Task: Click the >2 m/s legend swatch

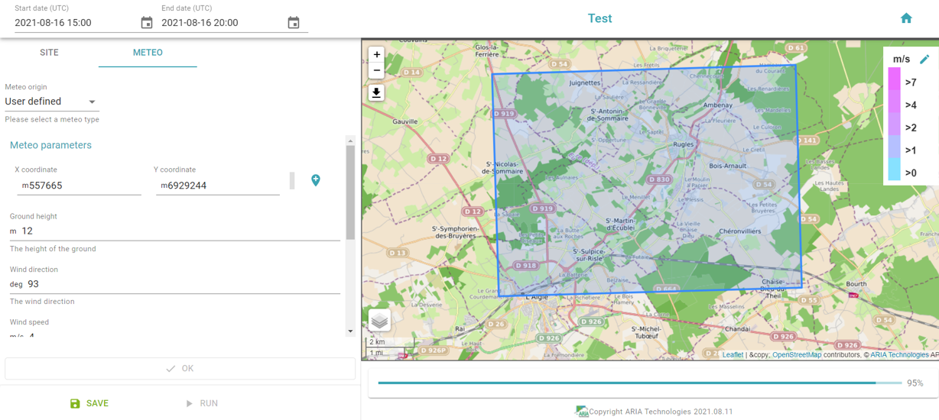Action: click(894, 124)
